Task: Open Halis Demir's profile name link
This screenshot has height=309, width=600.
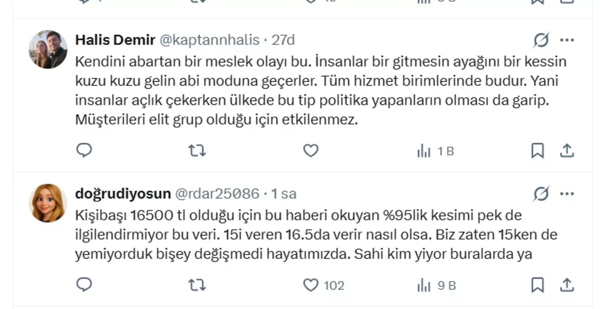Action: [x=115, y=40]
